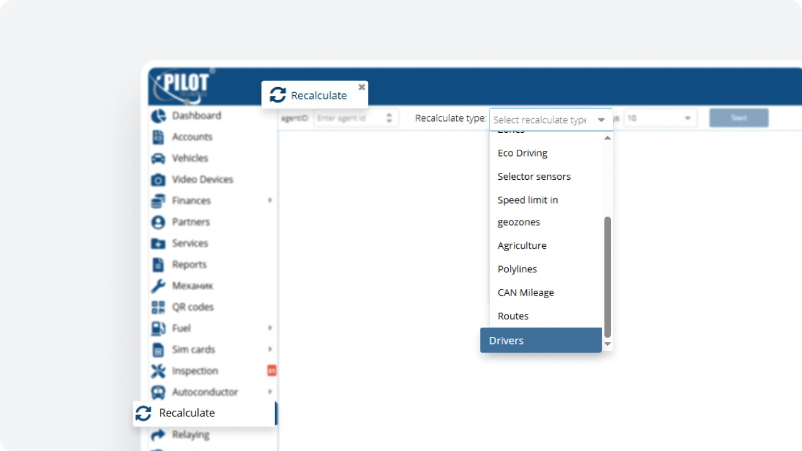Close the Recalculate tab
This screenshot has height=451, width=802.
(362, 87)
